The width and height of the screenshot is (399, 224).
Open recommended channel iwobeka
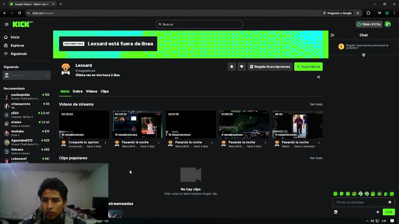[x=26, y=133]
